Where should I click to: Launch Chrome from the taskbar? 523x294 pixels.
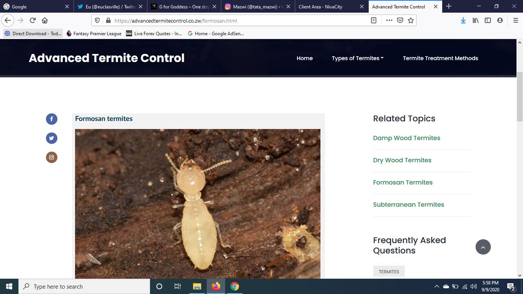point(235,286)
